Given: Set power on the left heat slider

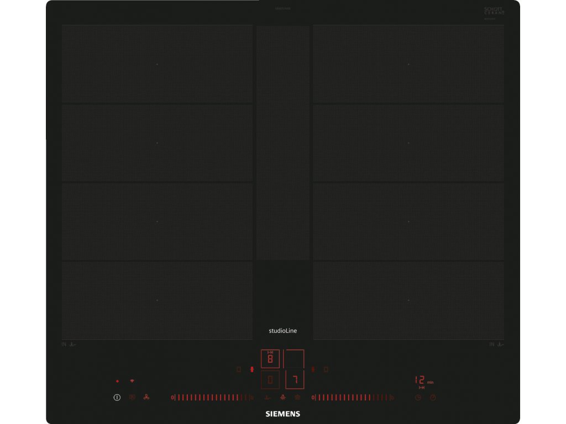Looking at the screenshot, I should [x=212, y=397].
